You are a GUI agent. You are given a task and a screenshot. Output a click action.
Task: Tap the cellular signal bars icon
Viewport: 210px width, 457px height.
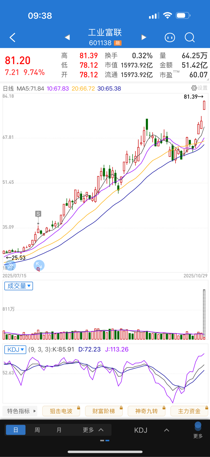(154, 16)
